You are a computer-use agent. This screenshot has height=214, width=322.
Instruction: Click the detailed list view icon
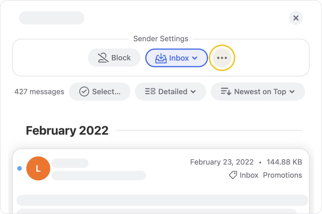[x=149, y=91]
